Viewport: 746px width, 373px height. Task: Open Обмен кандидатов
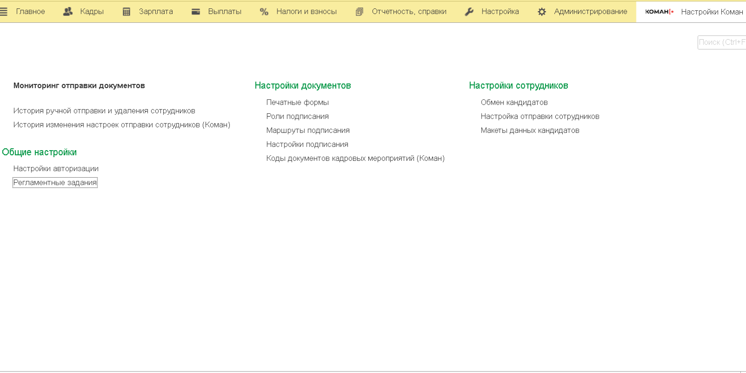pyautogui.click(x=514, y=103)
